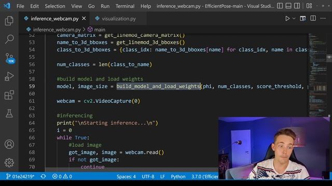Select language mode Python
This screenshot has width=332, height=186.
click(178, 177)
